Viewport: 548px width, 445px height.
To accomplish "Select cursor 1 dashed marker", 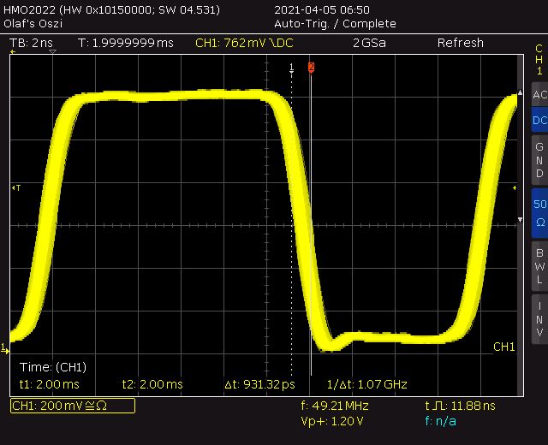I will (291, 68).
